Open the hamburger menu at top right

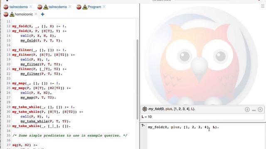point(263,6)
